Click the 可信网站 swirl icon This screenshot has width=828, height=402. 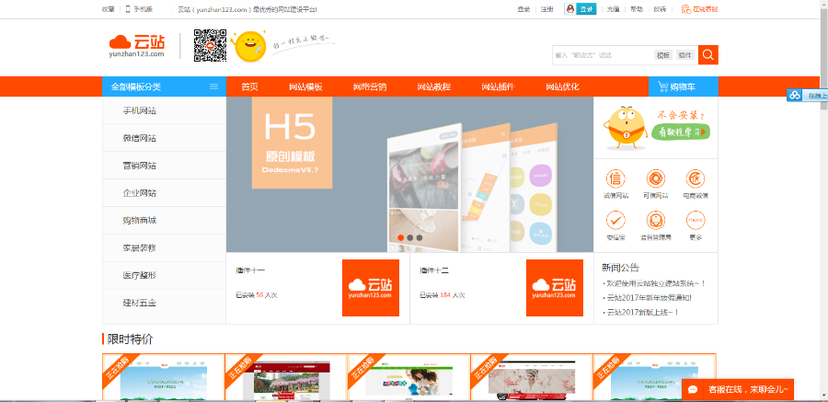[655, 178]
